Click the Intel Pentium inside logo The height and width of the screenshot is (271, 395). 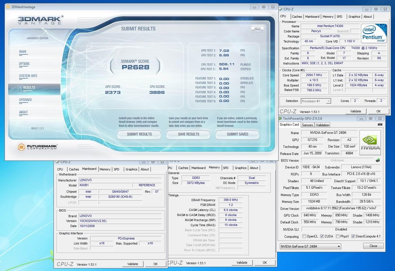(x=374, y=33)
